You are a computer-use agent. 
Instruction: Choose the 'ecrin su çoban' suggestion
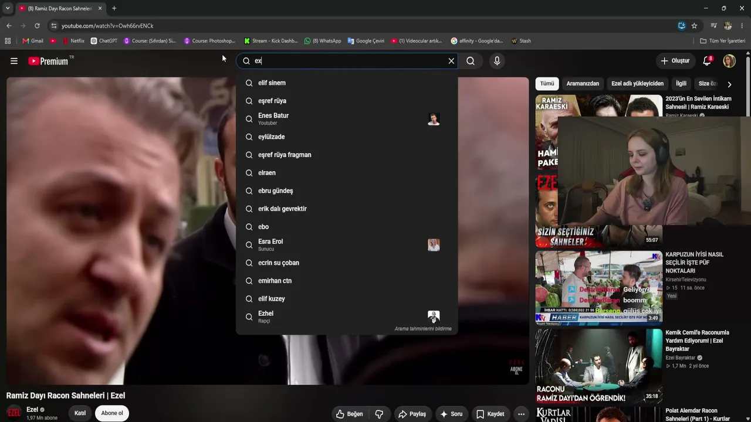click(x=347, y=263)
